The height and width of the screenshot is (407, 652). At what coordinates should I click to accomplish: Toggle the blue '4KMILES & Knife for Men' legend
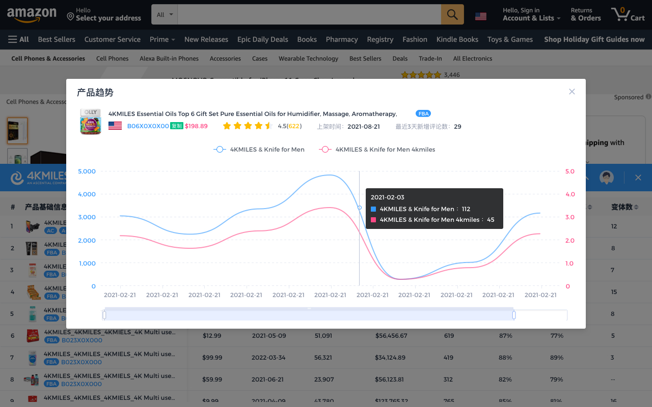point(259,149)
